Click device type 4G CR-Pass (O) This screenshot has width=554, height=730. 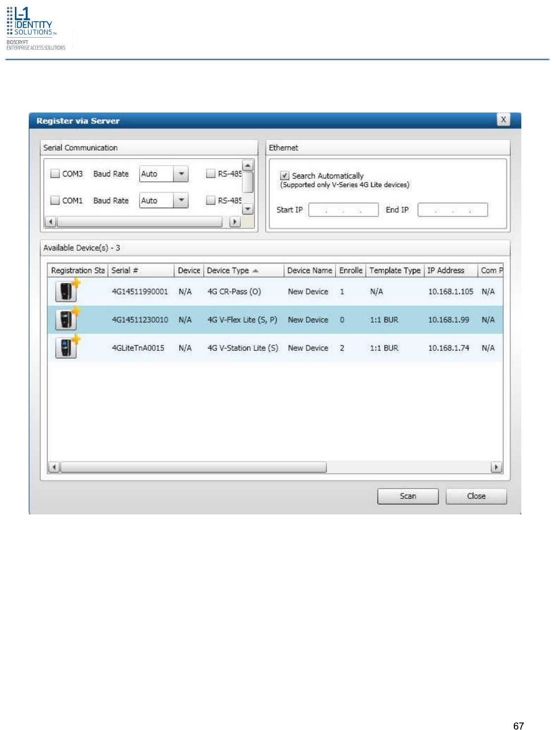[x=234, y=291]
